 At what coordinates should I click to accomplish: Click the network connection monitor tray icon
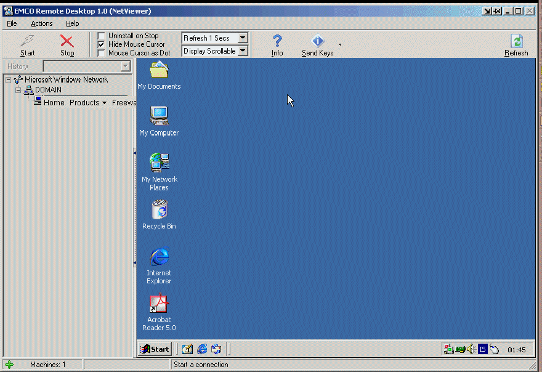[x=448, y=350]
